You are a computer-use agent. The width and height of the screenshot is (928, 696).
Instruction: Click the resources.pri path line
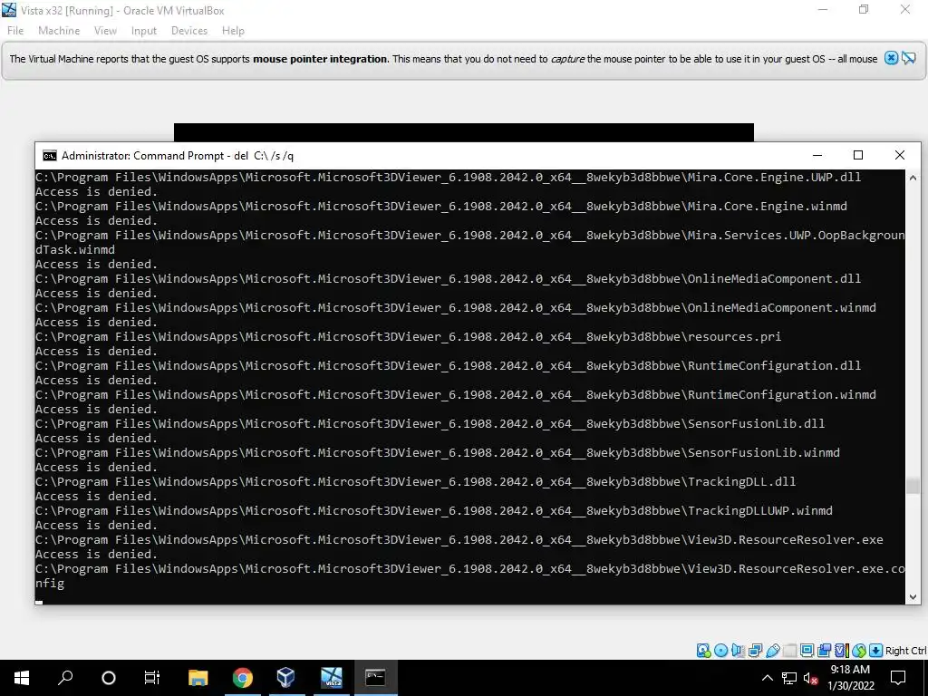coord(408,337)
